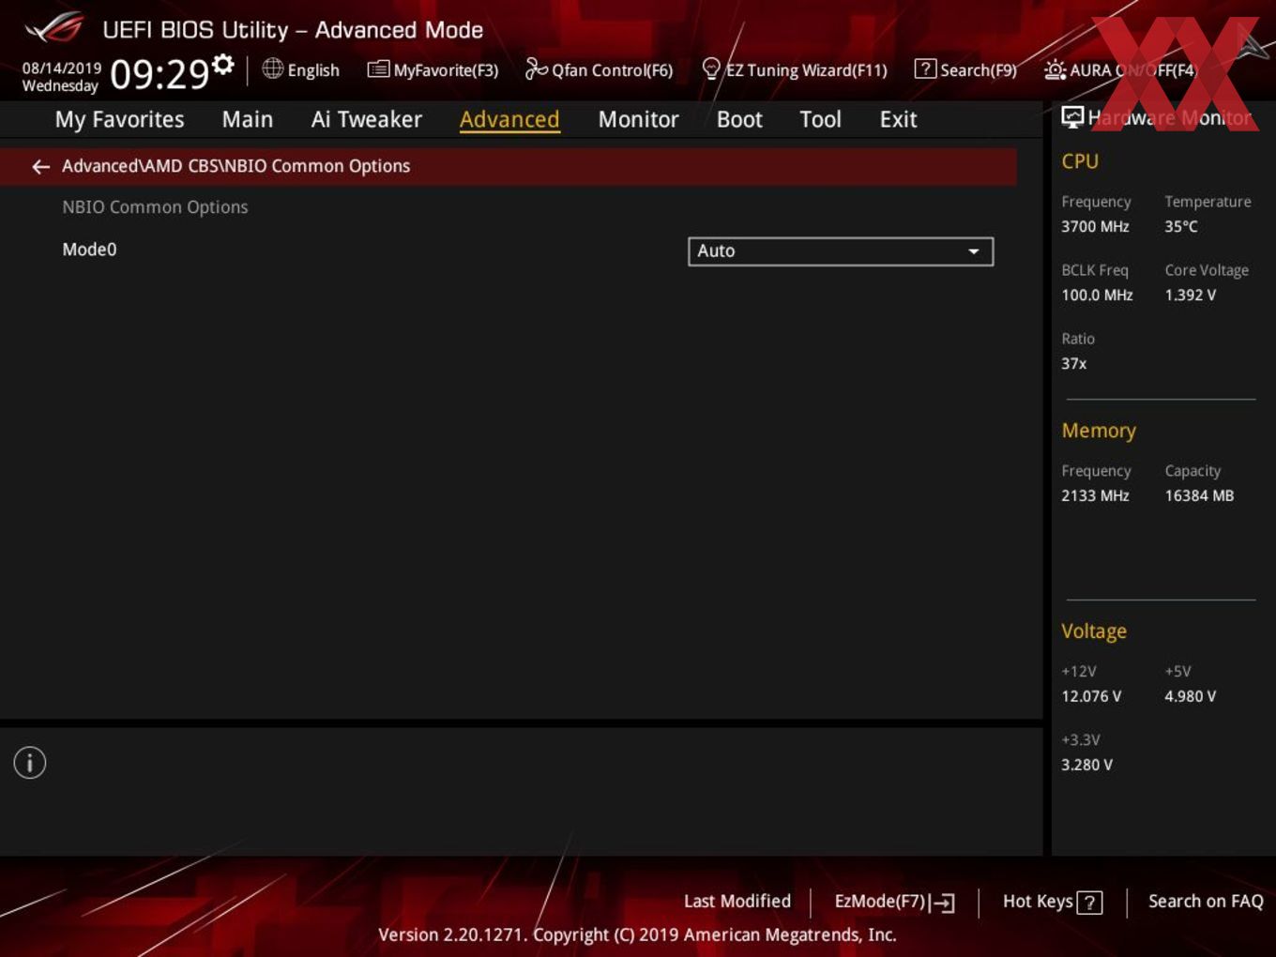Click the CPU frequency value 3700 MHz

pos(1095,226)
